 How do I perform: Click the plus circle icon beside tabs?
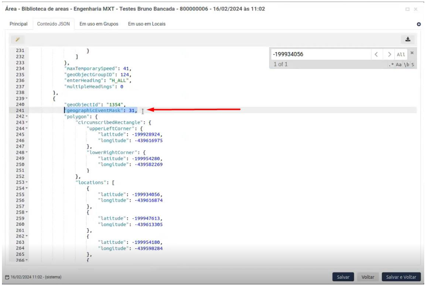418,24
